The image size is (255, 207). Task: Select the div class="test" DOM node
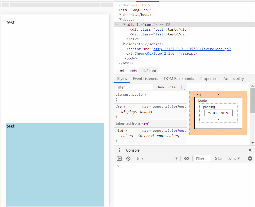tap(159, 29)
